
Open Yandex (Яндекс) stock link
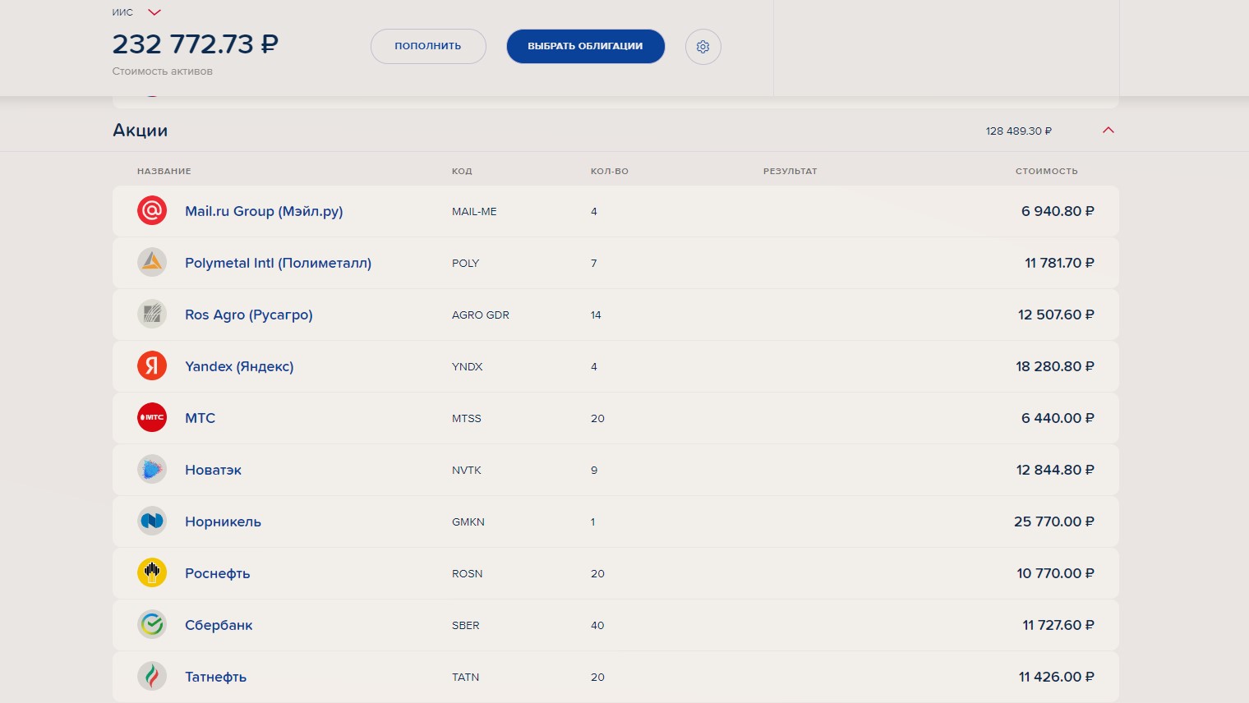(x=239, y=366)
